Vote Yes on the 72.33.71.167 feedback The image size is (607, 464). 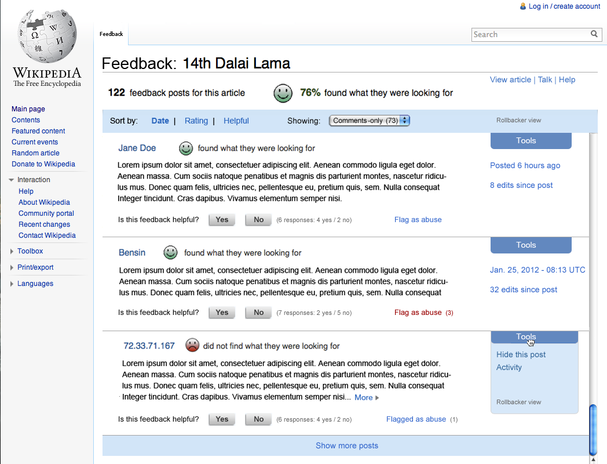pos(222,419)
